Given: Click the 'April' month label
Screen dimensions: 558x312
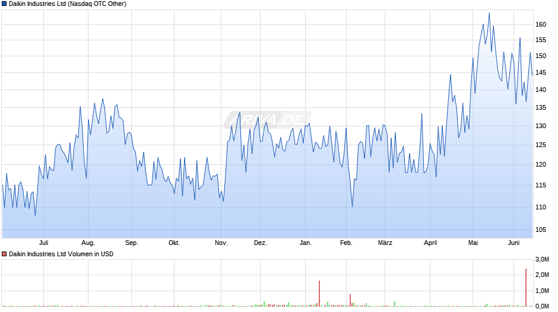Looking at the screenshot, I should pos(430,243).
